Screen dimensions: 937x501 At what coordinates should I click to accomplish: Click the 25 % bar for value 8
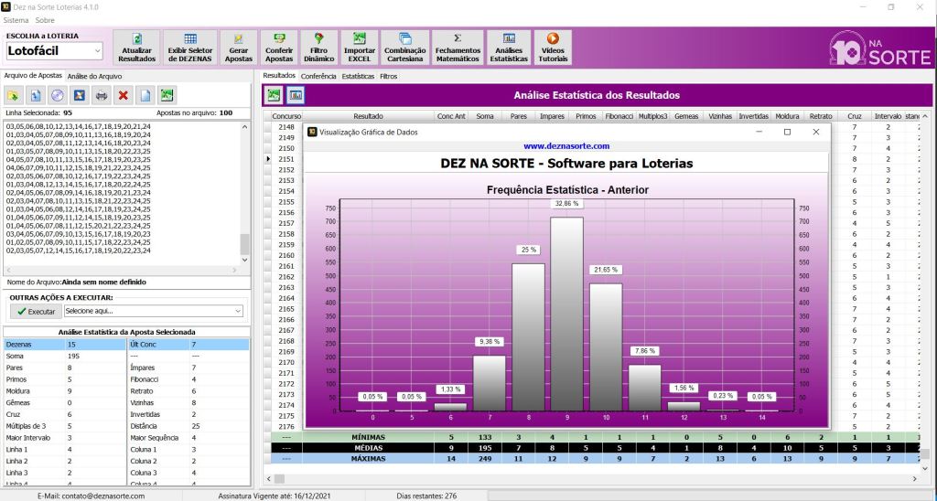coord(528,337)
